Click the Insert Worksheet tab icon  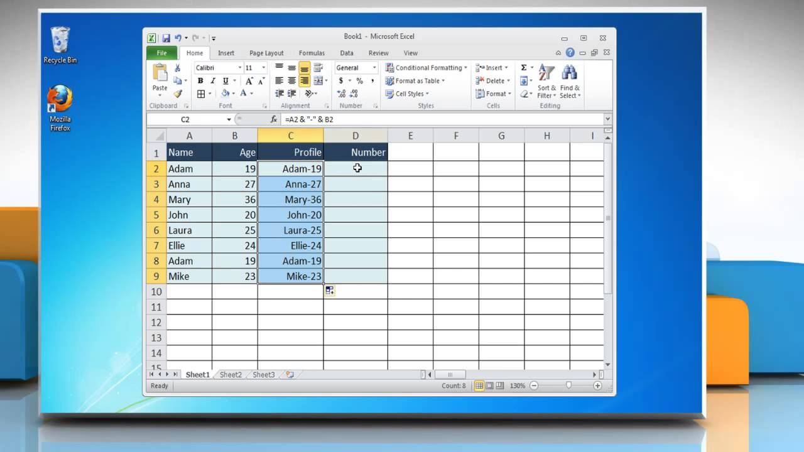point(290,375)
